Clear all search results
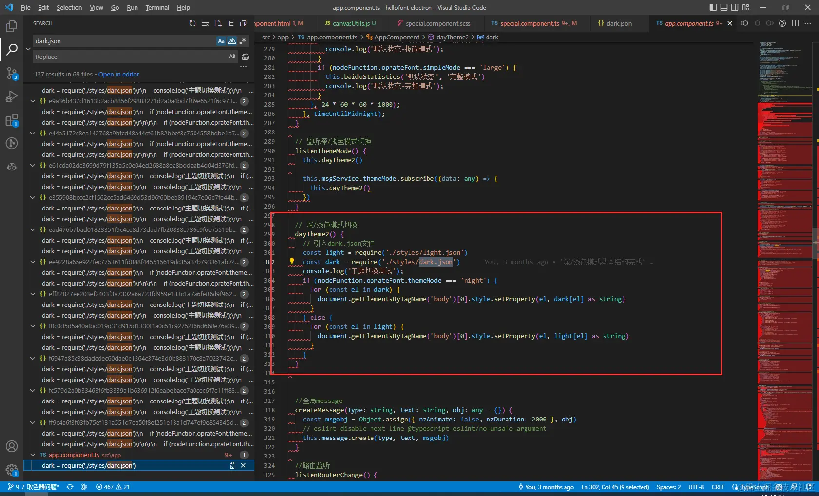819x496 pixels. 205,23
